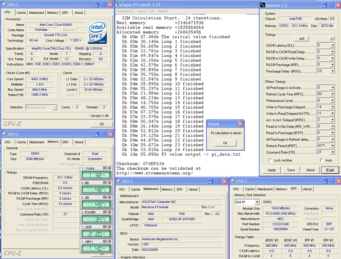Screen dimensions: 341x259
Task: Close the SB temperature widget
Action: 109,197
